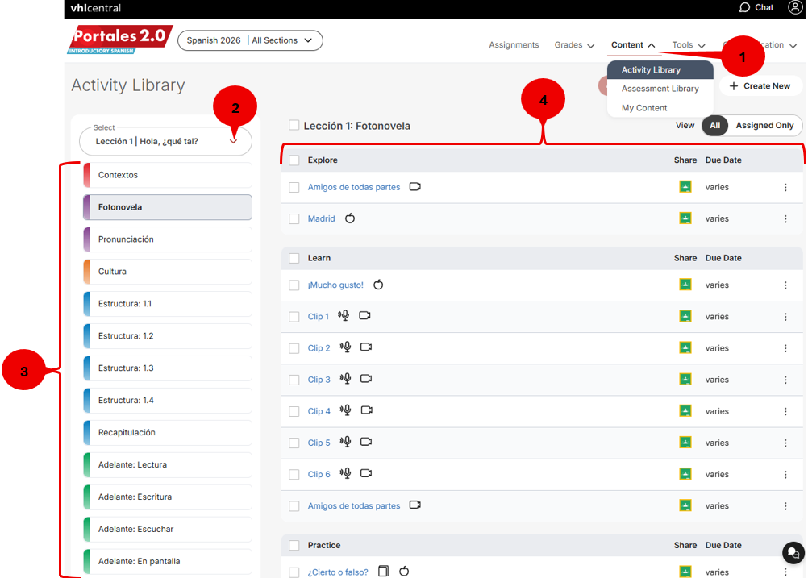Open the Lección 1 Hola, ¿qué tal? selector
This screenshot has height=578, width=808.
(165, 141)
